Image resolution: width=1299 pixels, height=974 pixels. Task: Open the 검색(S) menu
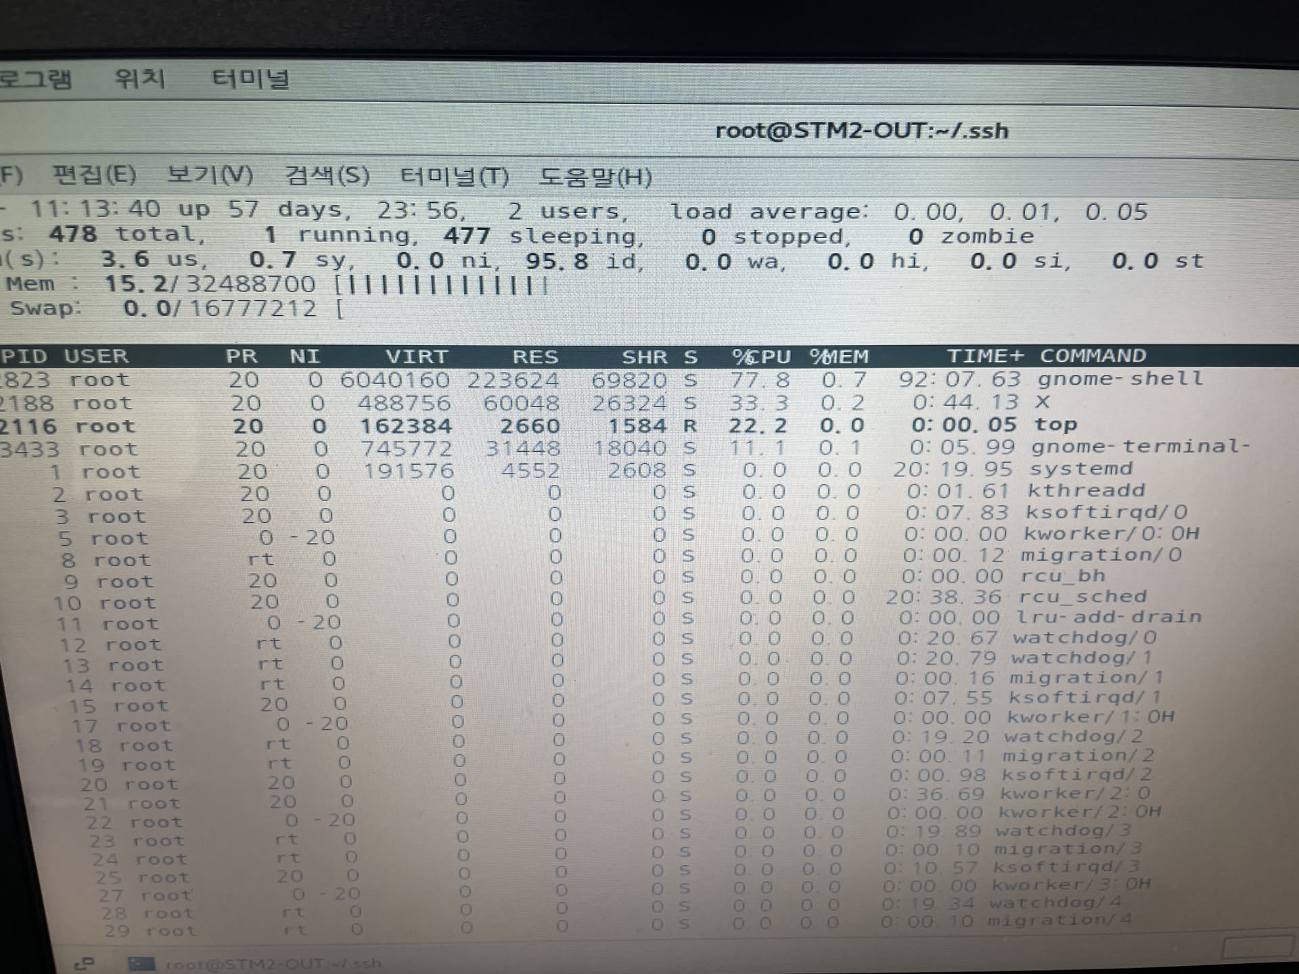327,177
